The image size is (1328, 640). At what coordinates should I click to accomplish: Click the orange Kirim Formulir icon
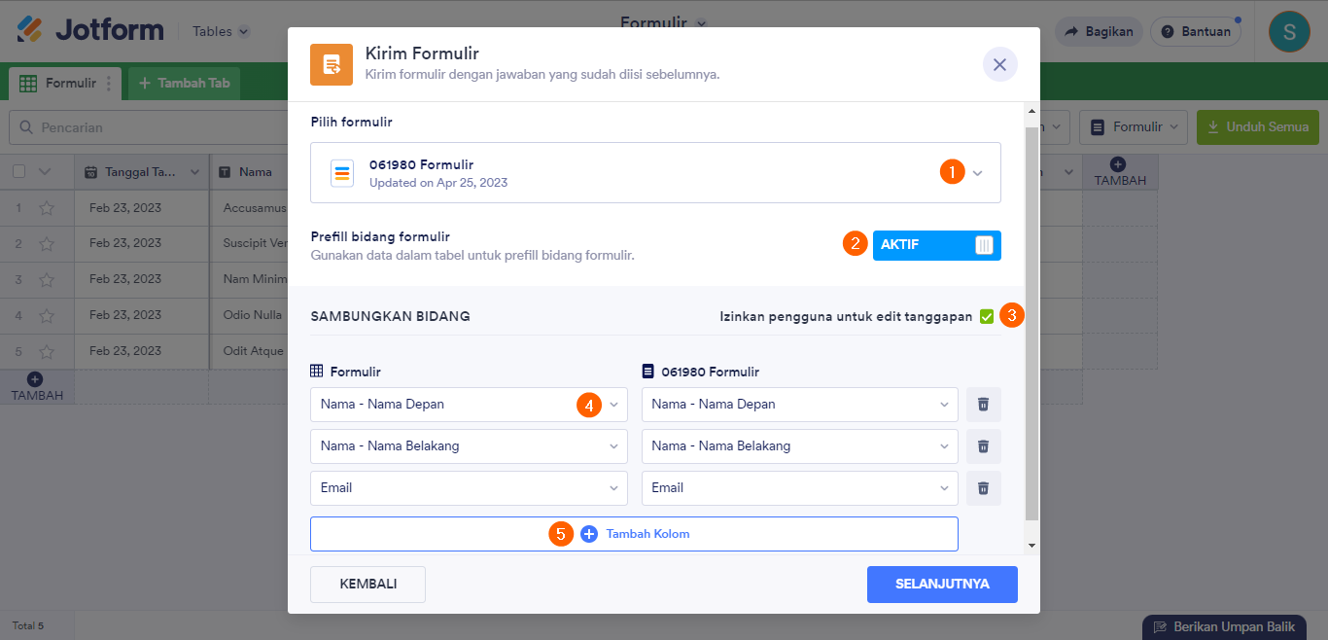(x=331, y=65)
